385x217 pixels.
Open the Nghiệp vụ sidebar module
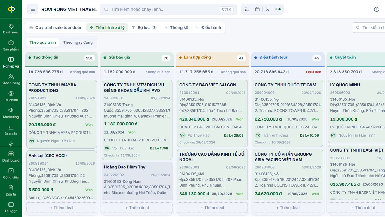(x=11, y=62)
